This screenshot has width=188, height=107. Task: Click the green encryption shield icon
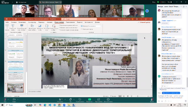(x=158, y=2)
